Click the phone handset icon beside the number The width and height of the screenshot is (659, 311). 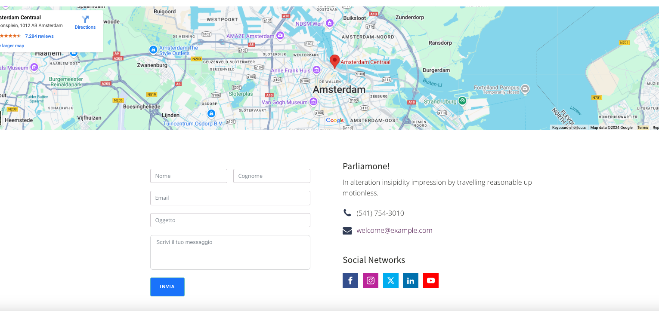[x=347, y=212]
